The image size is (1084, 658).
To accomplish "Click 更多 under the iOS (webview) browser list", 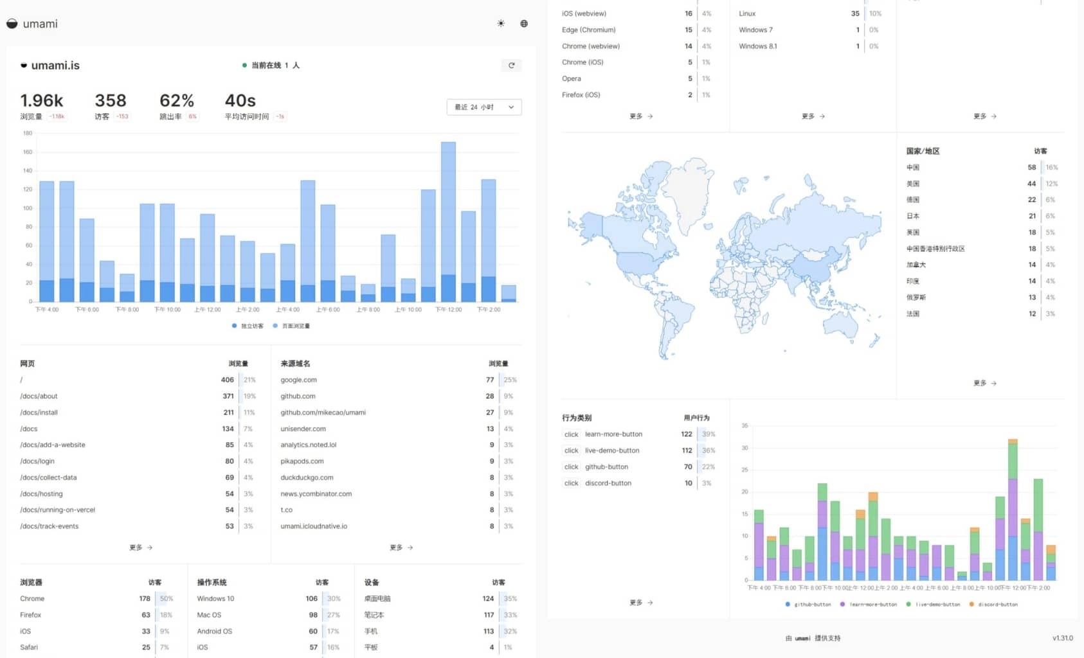I will click(x=640, y=116).
